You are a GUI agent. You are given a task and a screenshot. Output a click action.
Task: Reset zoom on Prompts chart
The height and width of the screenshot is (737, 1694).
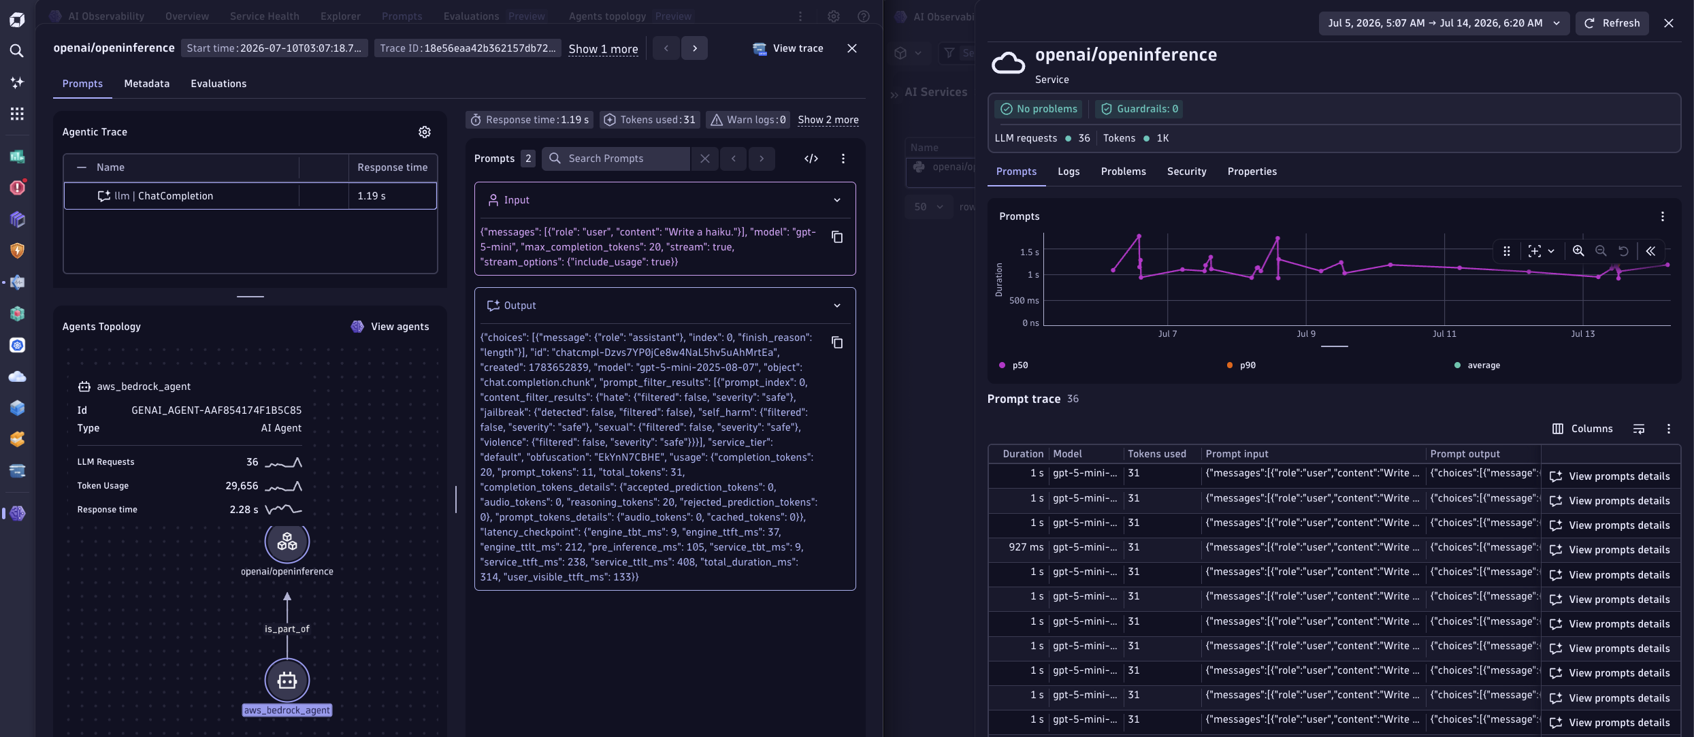coord(1623,251)
